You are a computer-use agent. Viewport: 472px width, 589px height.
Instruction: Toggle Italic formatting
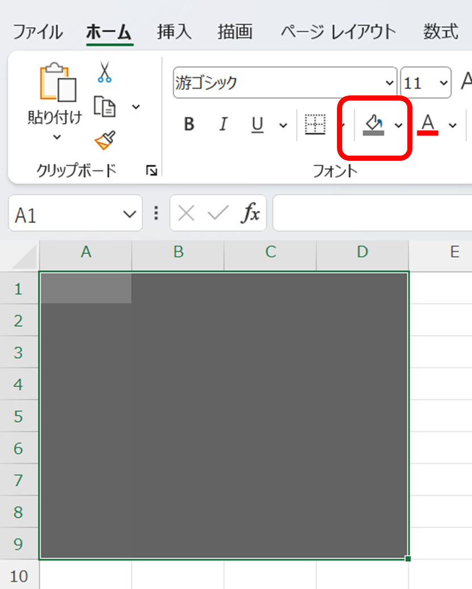click(224, 124)
